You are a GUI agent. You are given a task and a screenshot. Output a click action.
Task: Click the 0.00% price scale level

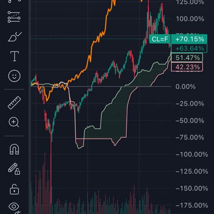click(x=186, y=87)
